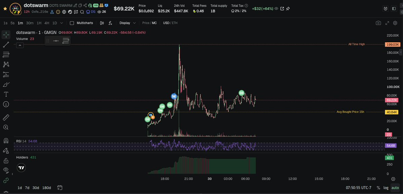403x194 pixels.
Task: Open the PnL share export icon
Action: coord(282,8)
